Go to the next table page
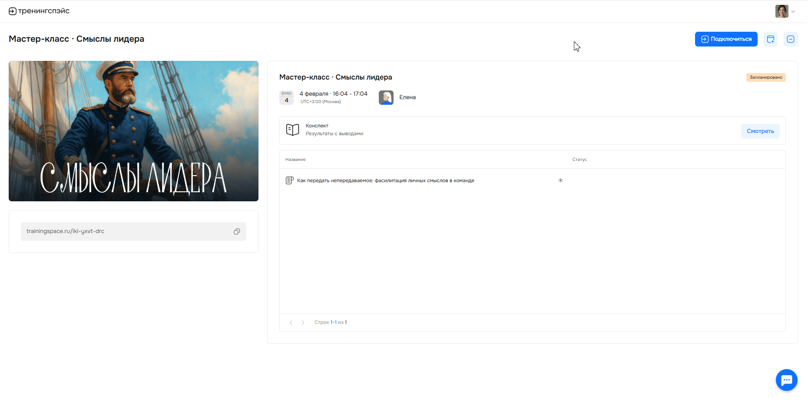Image resolution: width=808 pixels, height=400 pixels. click(303, 323)
